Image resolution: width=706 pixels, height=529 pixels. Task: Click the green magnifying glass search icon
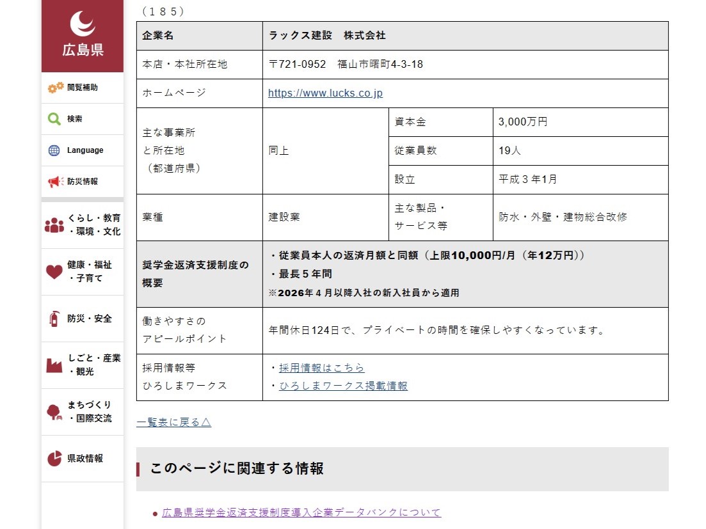point(54,119)
